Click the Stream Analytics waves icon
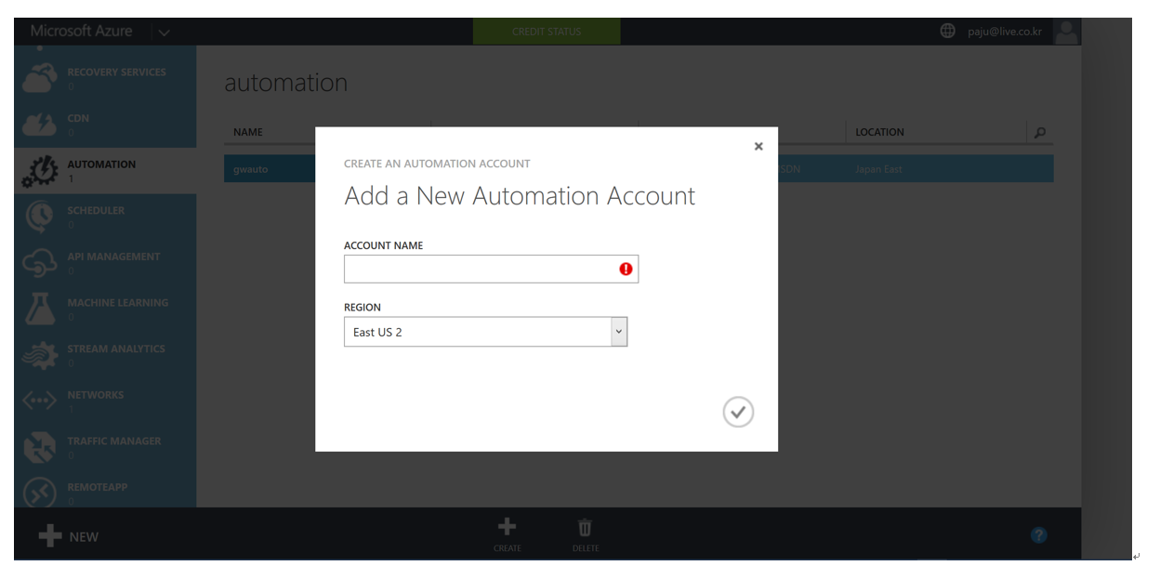 [x=40, y=355]
